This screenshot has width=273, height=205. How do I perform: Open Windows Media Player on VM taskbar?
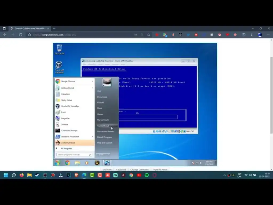tap(87, 163)
